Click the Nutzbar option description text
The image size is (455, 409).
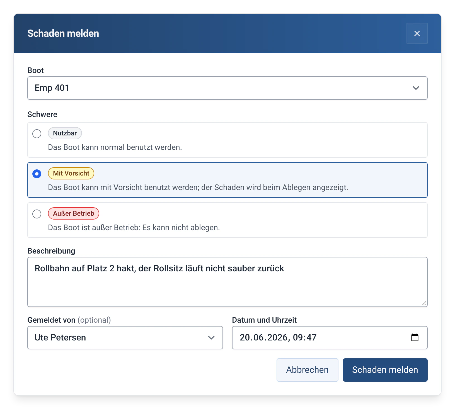[x=115, y=147]
